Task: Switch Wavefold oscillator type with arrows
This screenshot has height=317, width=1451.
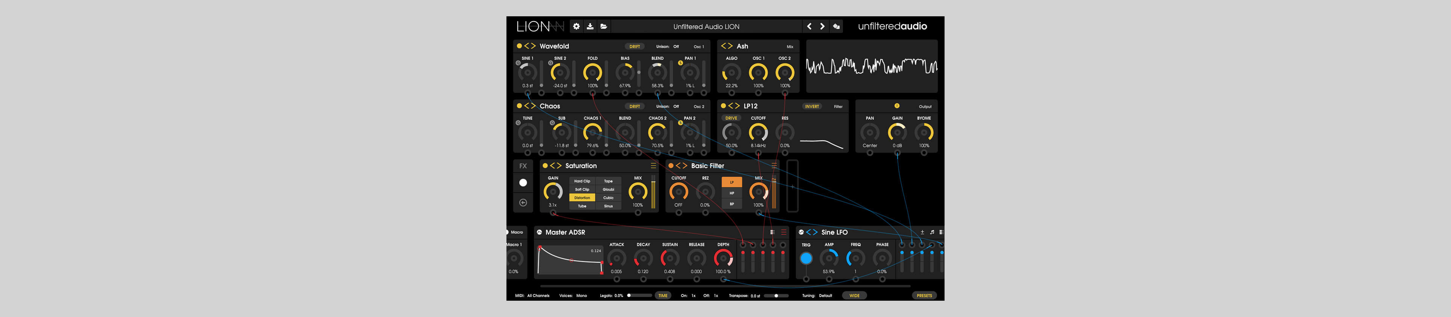Action: [x=530, y=46]
